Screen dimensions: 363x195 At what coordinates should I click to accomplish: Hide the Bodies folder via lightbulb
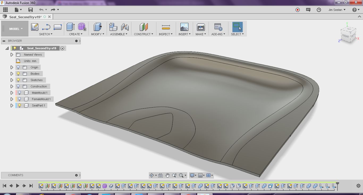[x=18, y=74]
